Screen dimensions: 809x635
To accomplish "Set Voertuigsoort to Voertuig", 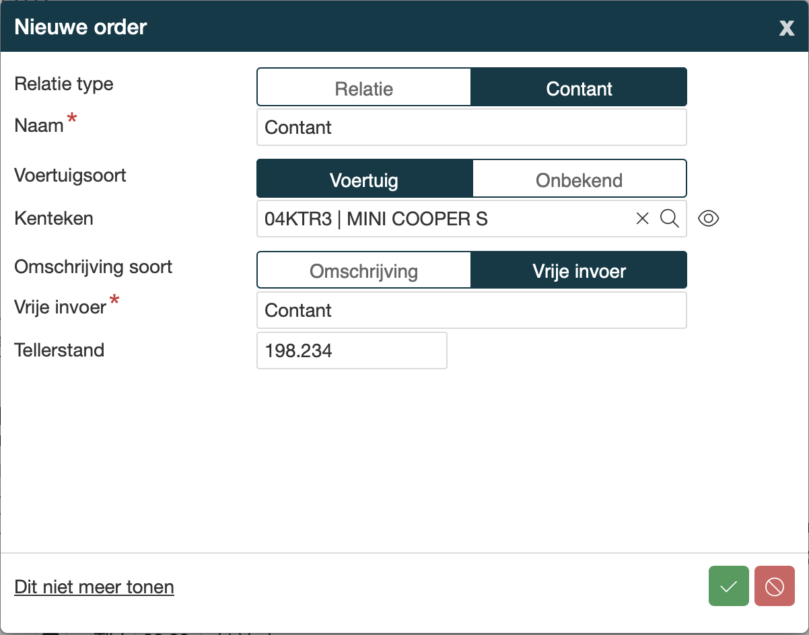I will click(364, 180).
